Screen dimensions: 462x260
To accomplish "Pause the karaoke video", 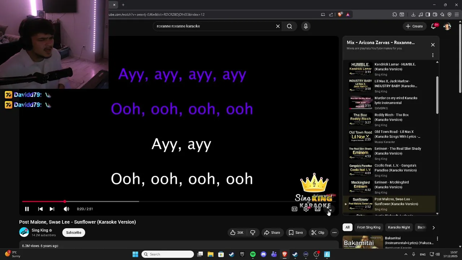I will click(x=27, y=209).
